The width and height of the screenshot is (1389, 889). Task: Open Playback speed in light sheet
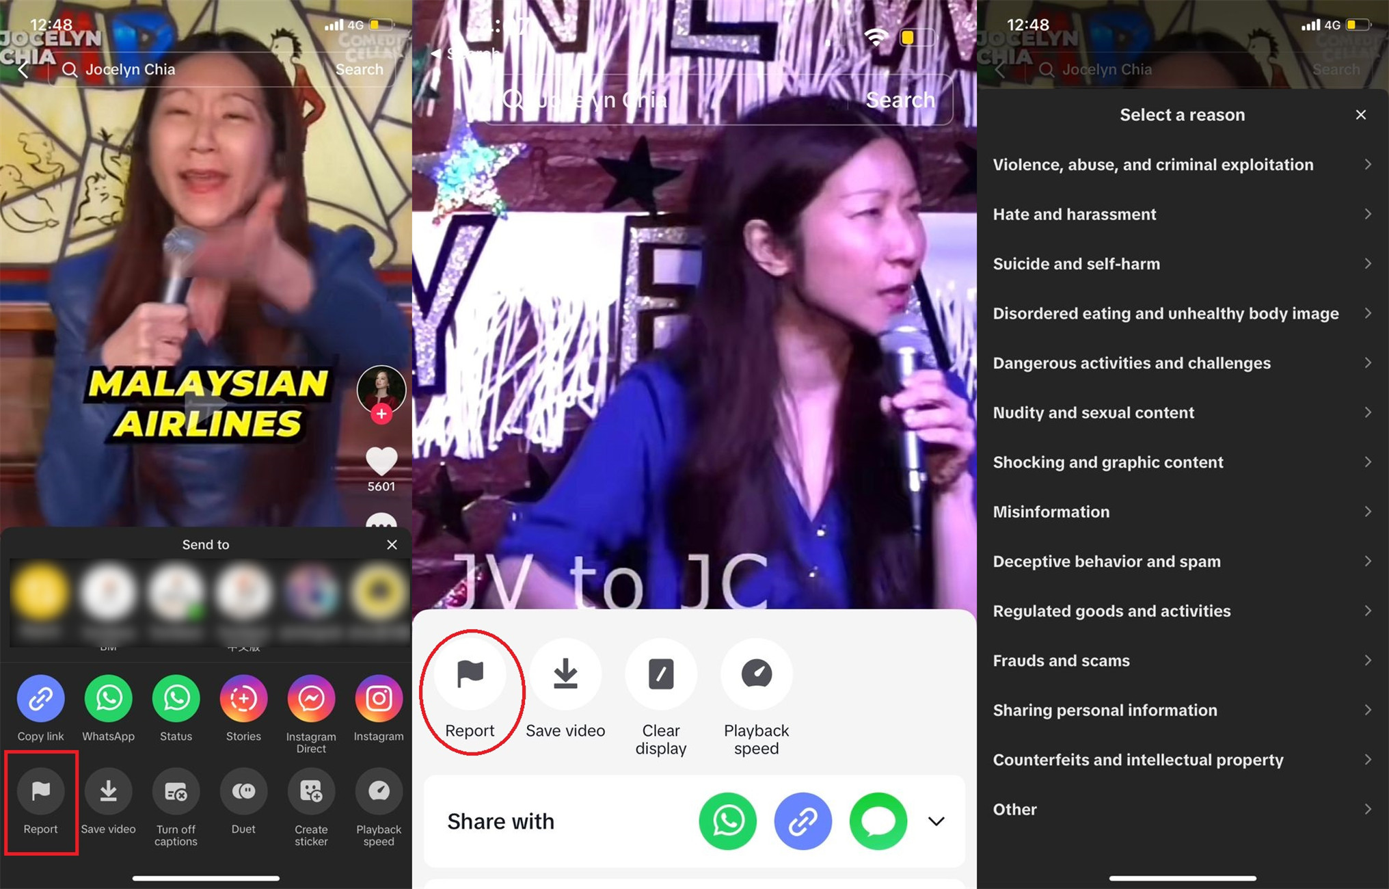(x=757, y=674)
